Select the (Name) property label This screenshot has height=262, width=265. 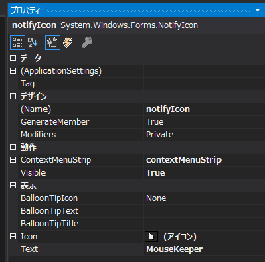tap(36, 109)
